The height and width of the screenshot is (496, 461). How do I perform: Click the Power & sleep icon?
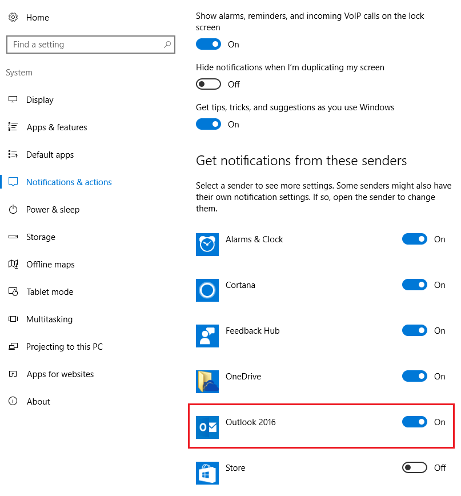pos(13,209)
